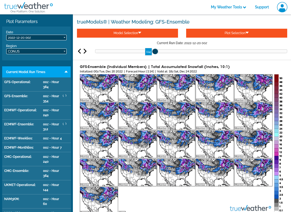Open the Member 03 snowfall map
This screenshot has width=291, height=212.
click(x=176, y=88)
